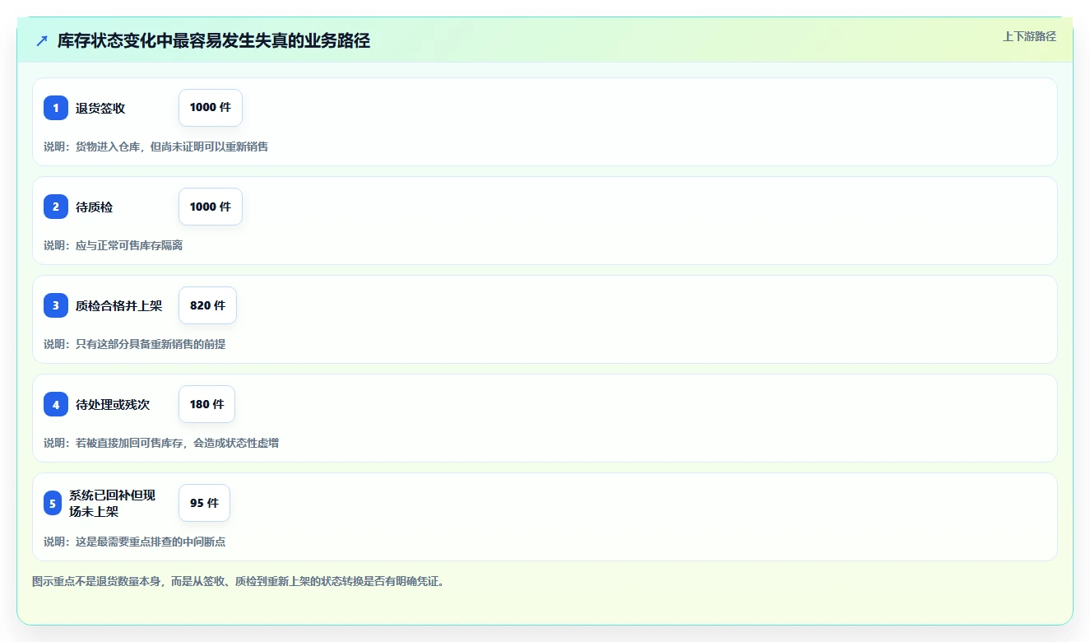
Task: Select step number 2 badge
Action: tap(56, 207)
